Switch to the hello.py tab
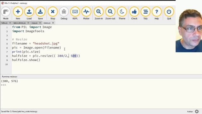 pyautogui.click(x=4, y=23)
